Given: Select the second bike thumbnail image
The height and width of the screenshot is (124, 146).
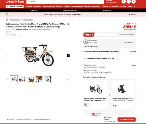Looking at the screenshot, I should tap(22, 79).
